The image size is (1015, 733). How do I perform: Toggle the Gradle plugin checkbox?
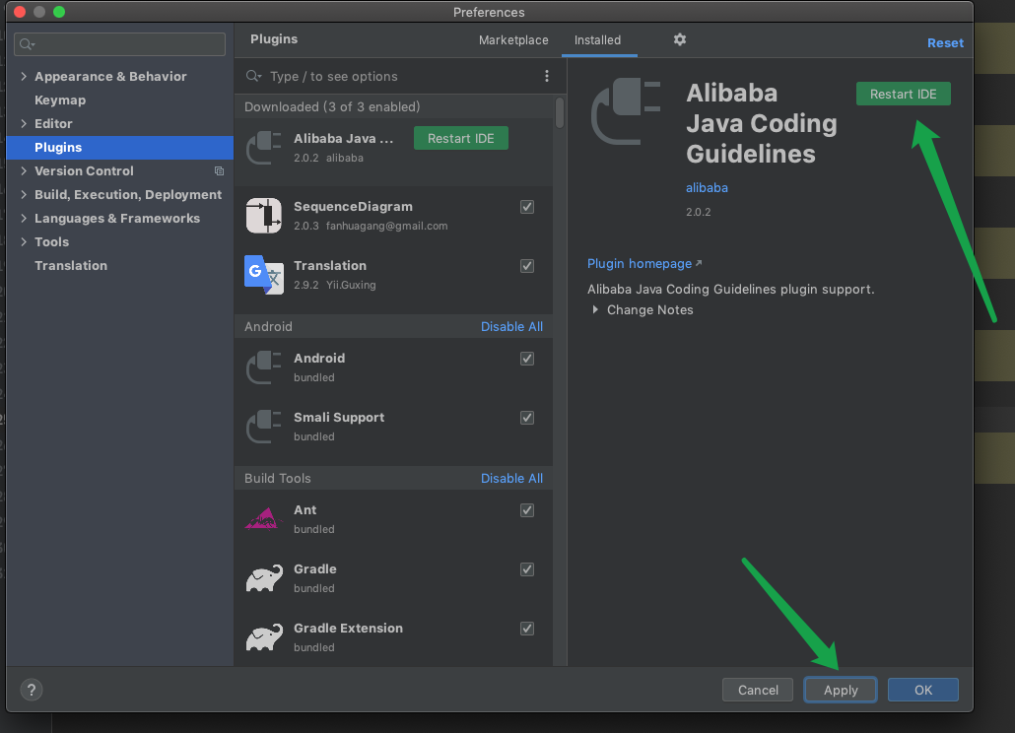point(527,569)
